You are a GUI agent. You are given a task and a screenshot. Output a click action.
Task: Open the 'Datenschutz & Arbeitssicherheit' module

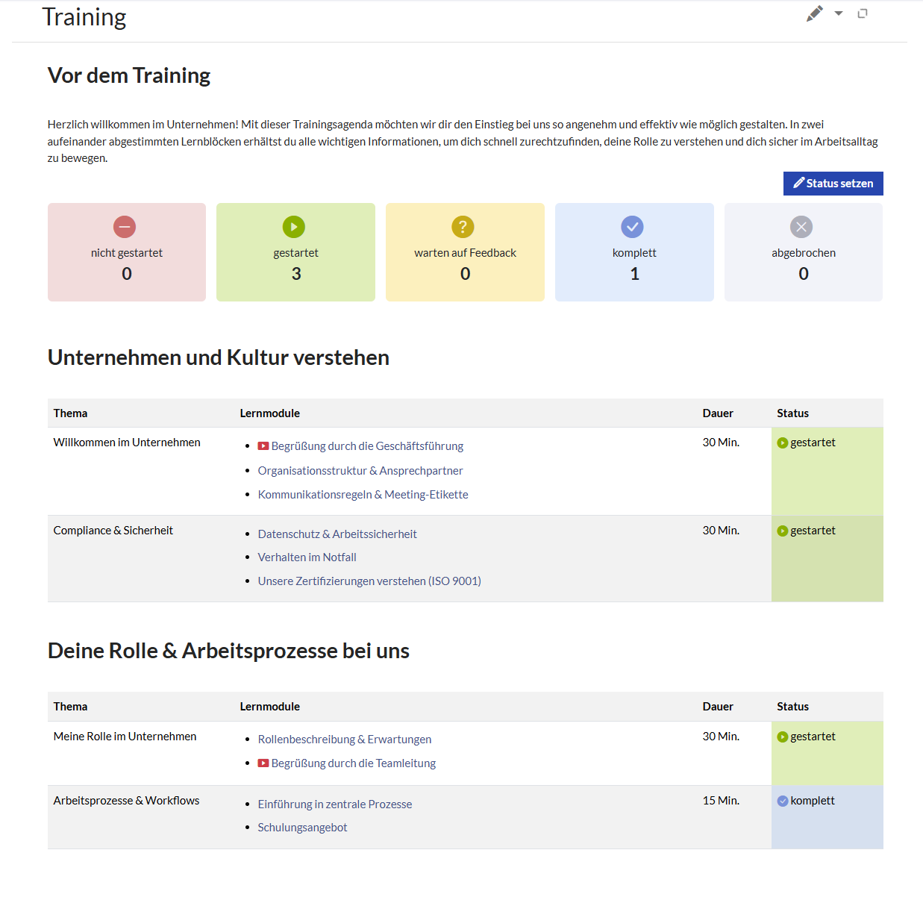pos(337,534)
